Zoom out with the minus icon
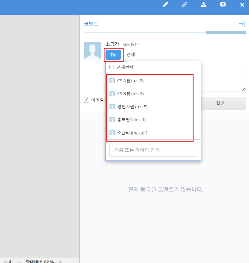The width and height of the screenshot is (249, 263). 19,261
